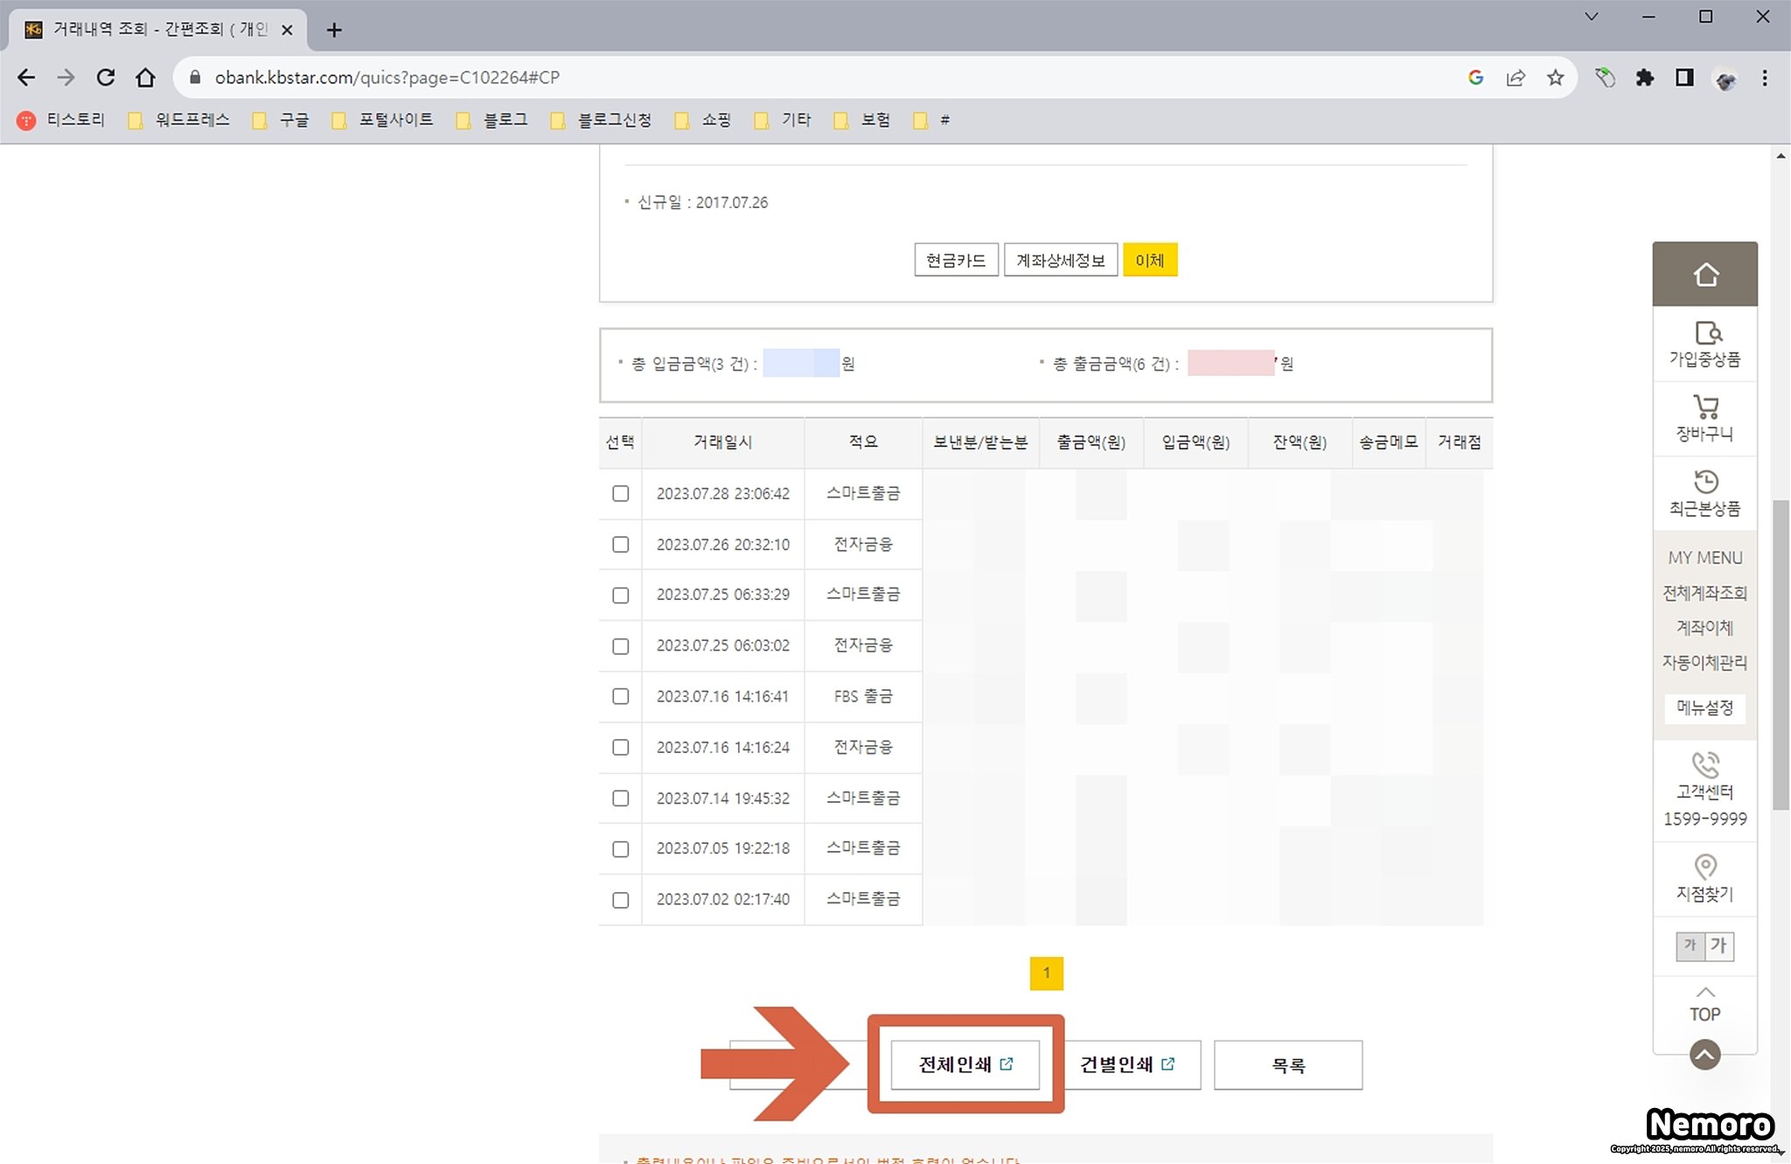Bookmark page with the star icon
Viewport: 1791px width, 1164px height.
pos(1555,78)
